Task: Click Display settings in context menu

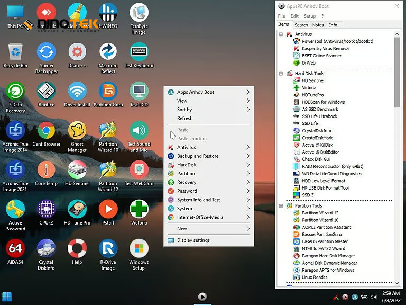Action: [x=193, y=240]
